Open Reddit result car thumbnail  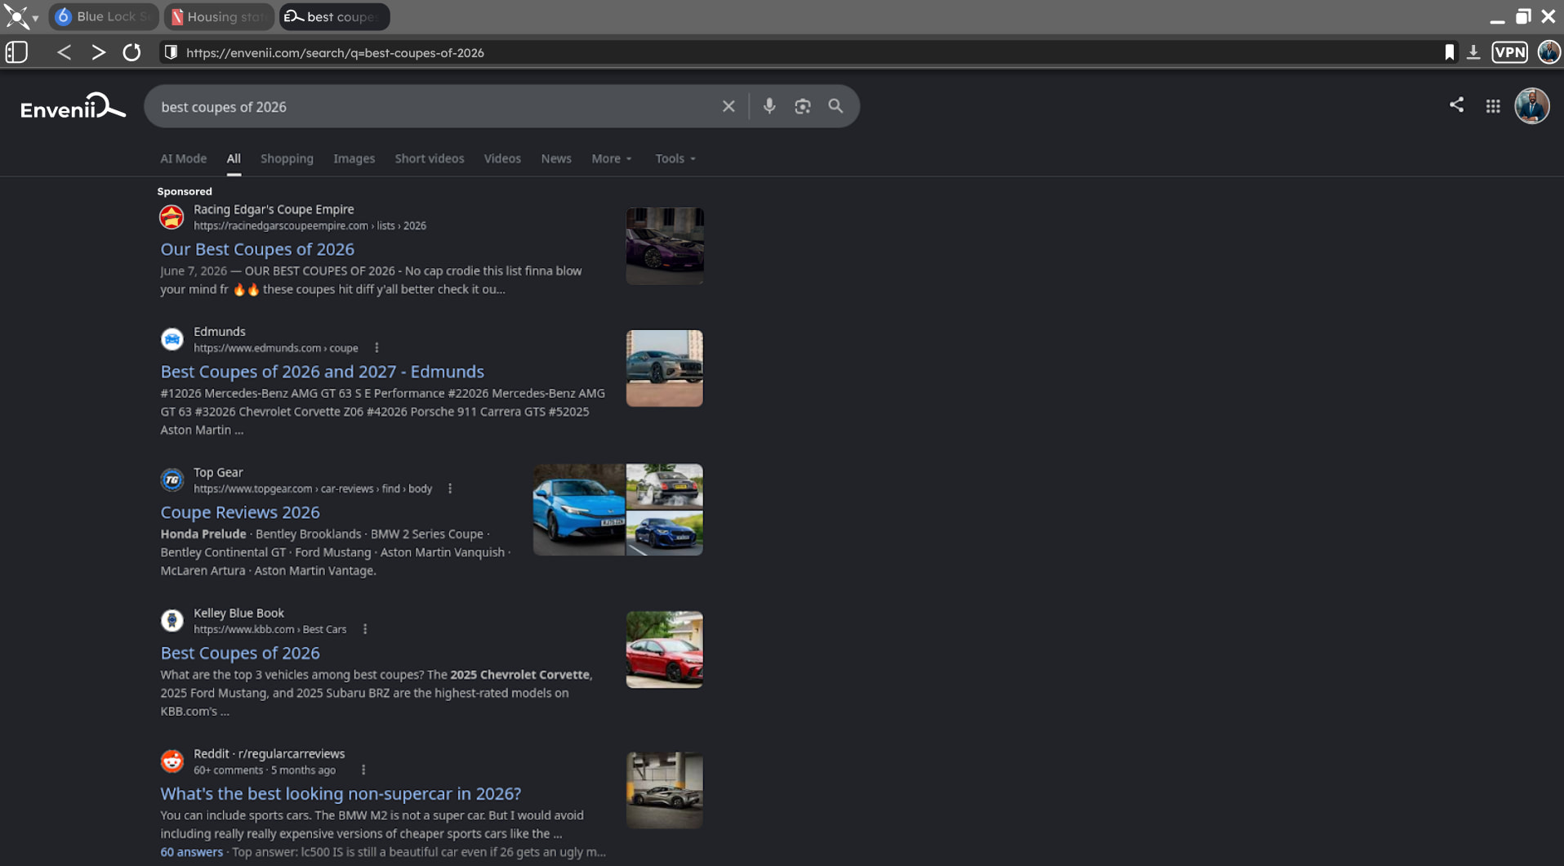[665, 790]
